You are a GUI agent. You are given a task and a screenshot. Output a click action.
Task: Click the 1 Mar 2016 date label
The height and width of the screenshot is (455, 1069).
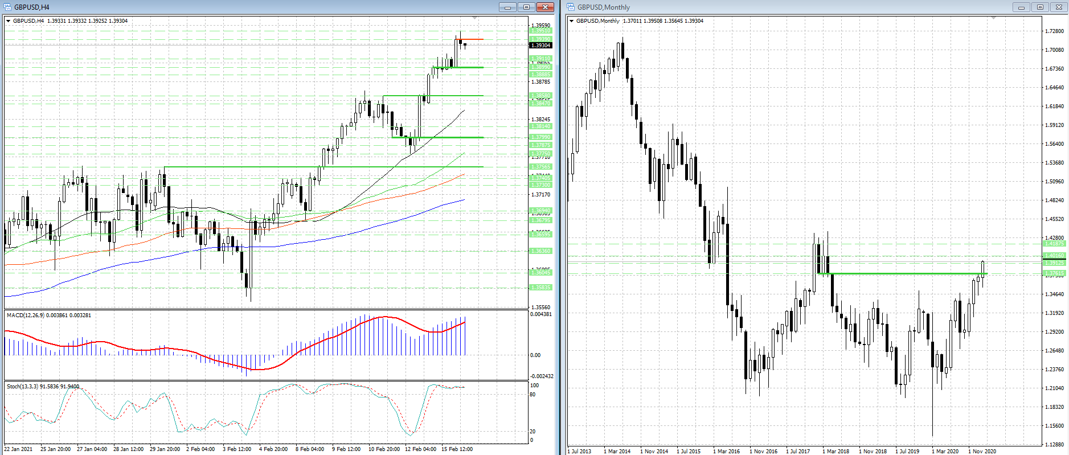(x=726, y=452)
